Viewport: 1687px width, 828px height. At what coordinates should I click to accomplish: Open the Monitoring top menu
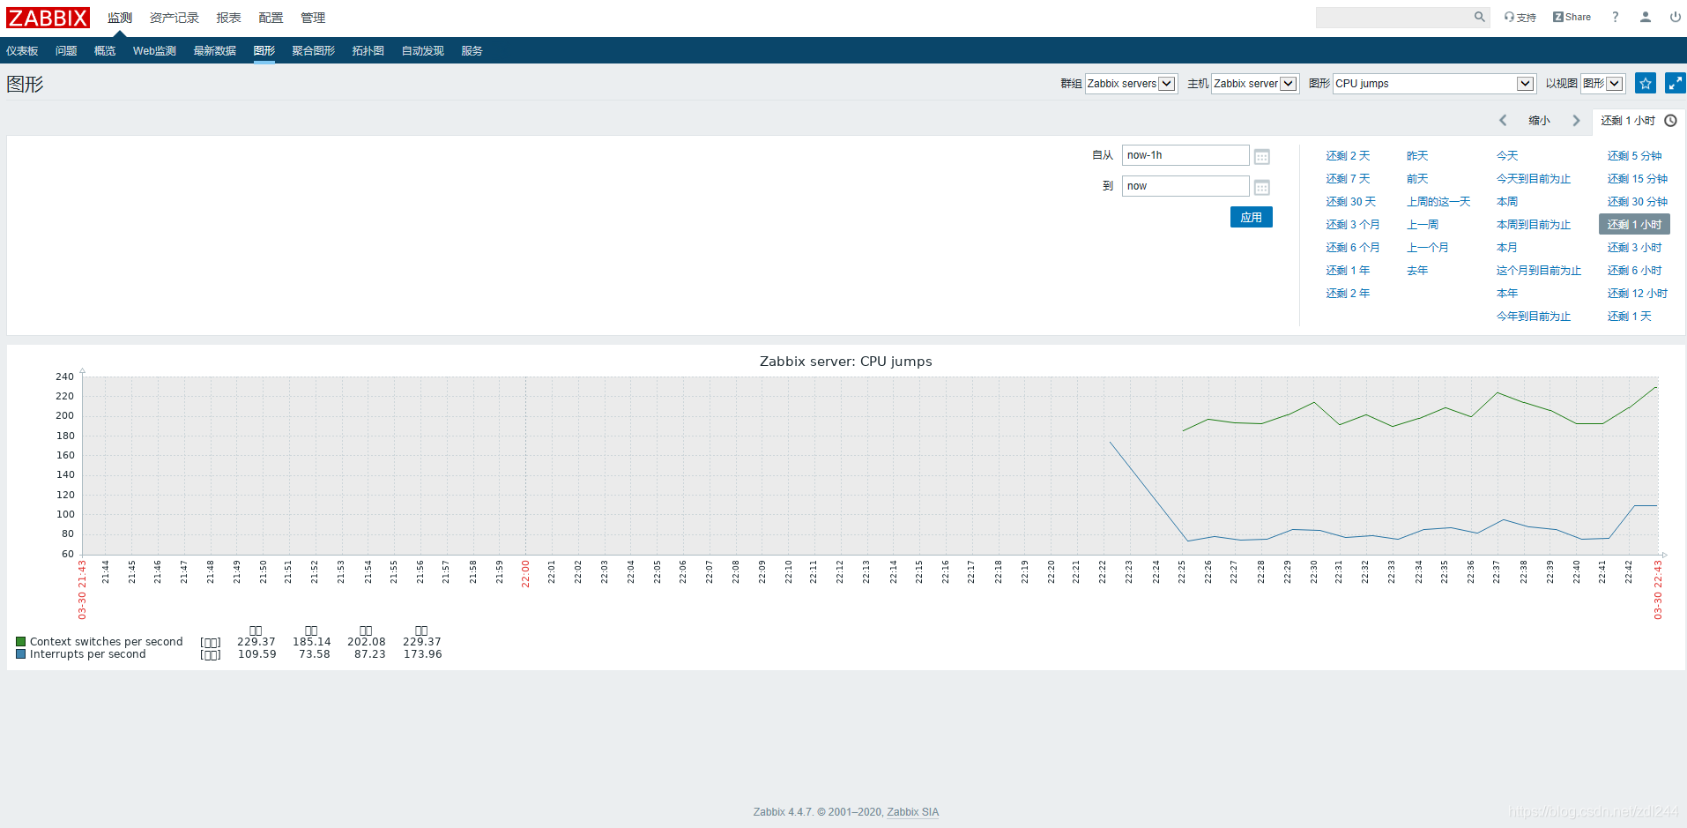tap(120, 18)
